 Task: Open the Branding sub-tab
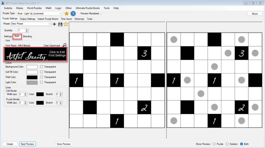tap(27, 36)
